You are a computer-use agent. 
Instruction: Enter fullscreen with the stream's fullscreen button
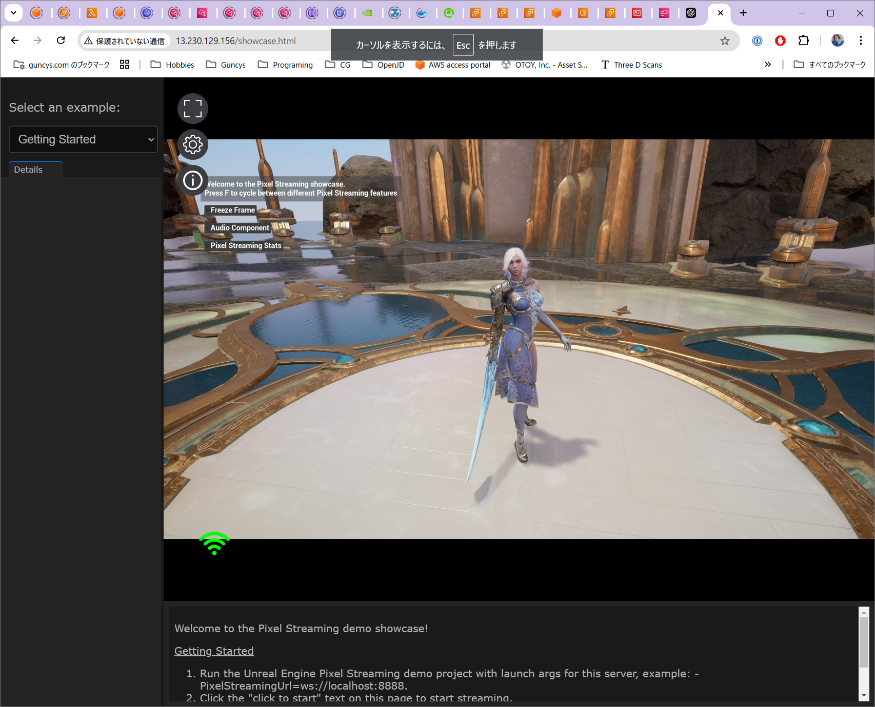tap(193, 109)
